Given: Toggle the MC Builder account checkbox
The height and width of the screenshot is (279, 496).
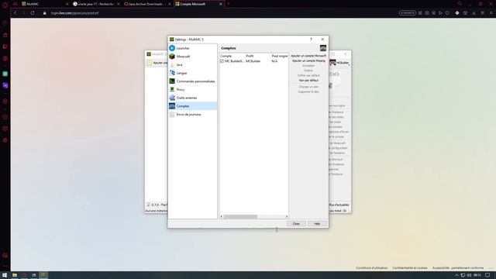Looking at the screenshot, I should [x=222, y=61].
